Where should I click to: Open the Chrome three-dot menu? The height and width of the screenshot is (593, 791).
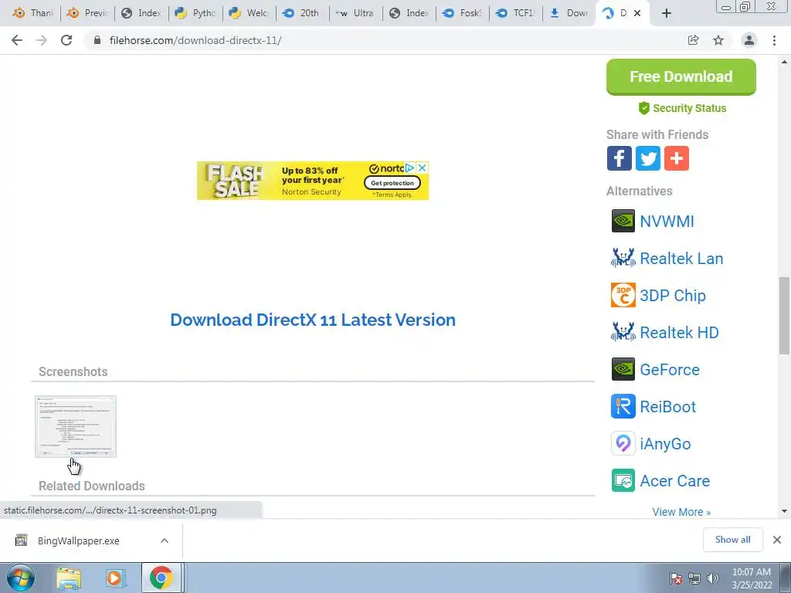coord(774,40)
